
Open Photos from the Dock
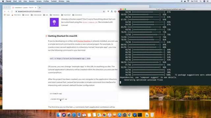104,115
